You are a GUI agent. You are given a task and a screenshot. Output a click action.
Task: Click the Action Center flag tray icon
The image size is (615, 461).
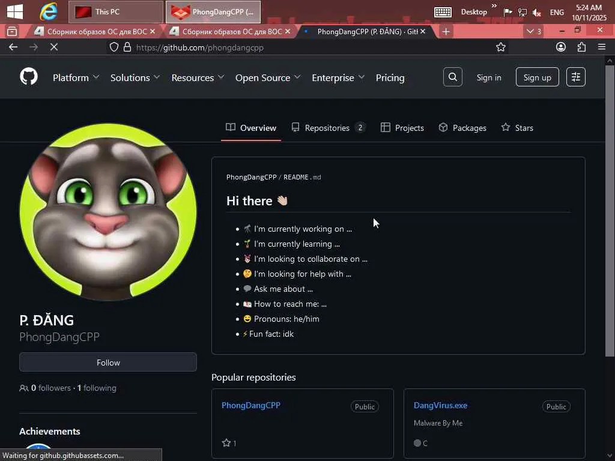(508, 12)
